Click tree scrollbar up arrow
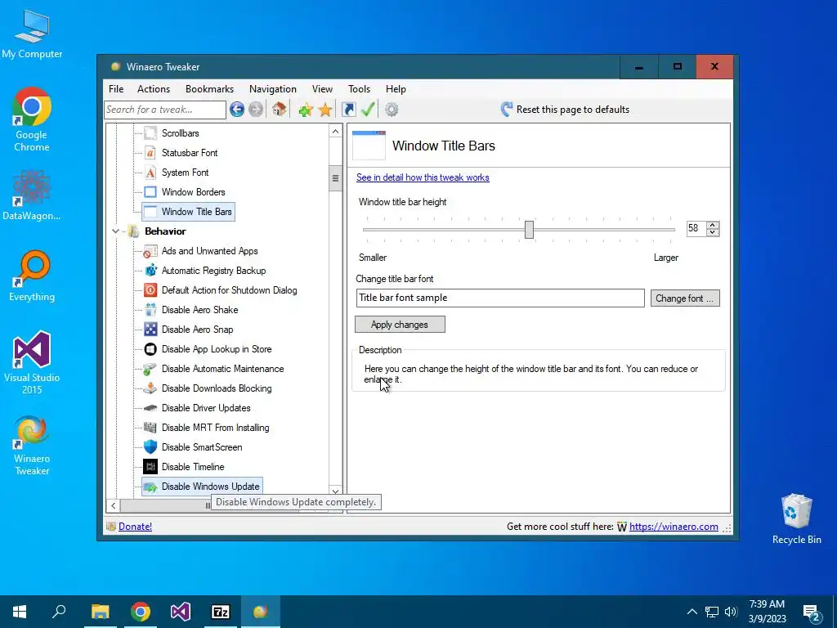Viewport: 837px width, 628px height. (x=335, y=132)
